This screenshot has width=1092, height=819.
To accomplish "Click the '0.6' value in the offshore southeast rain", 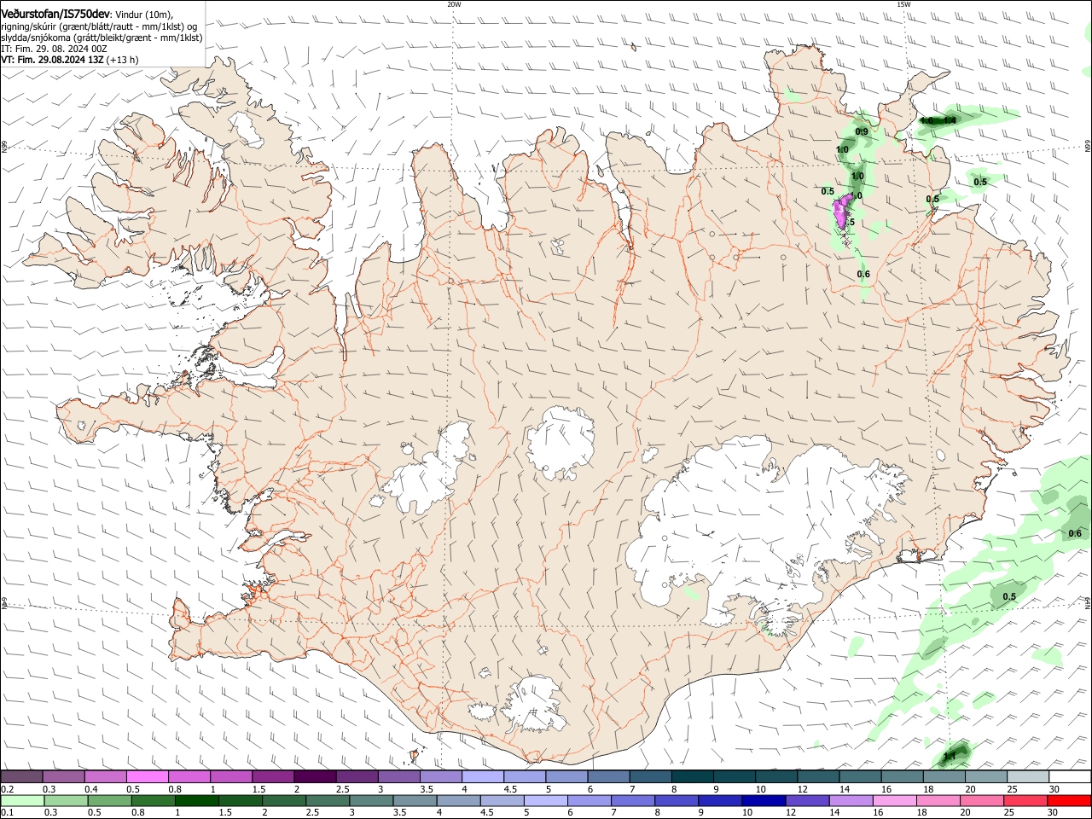I will click(1075, 534).
